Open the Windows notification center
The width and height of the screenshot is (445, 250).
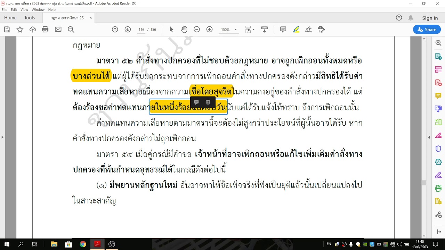click(x=436, y=244)
